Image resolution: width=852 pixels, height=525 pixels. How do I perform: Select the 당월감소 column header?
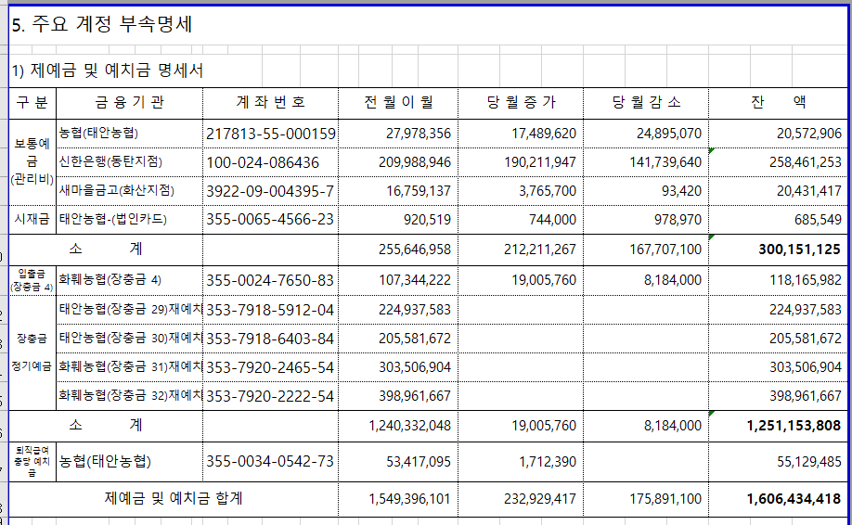click(x=646, y=102)
